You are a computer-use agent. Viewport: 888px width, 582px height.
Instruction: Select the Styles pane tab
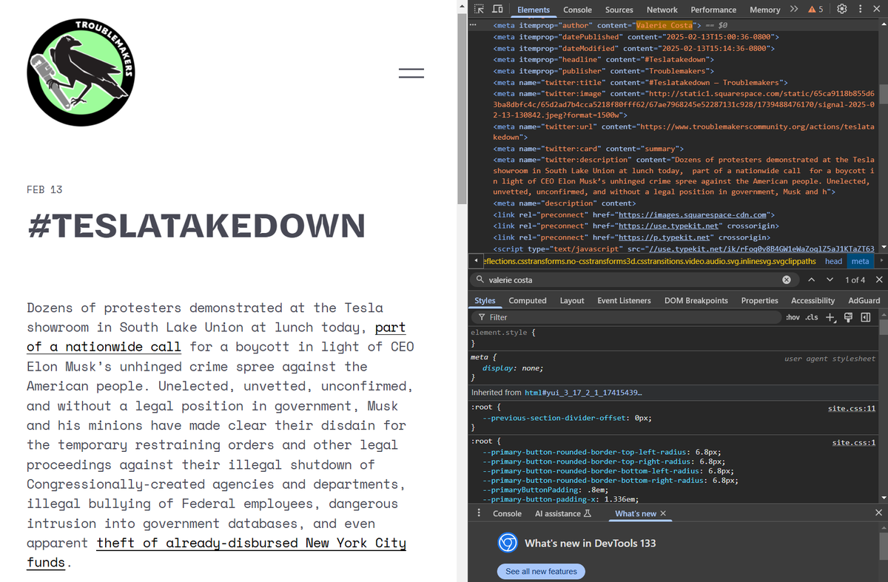pyautogui.click(x=485, y=300)
